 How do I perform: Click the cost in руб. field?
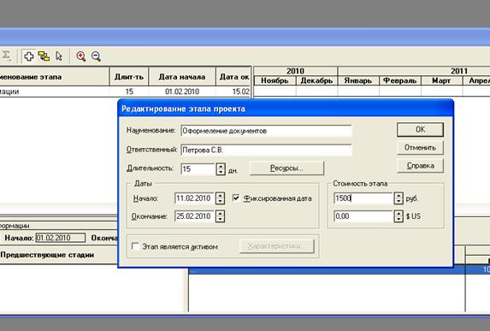click(363, 198)
